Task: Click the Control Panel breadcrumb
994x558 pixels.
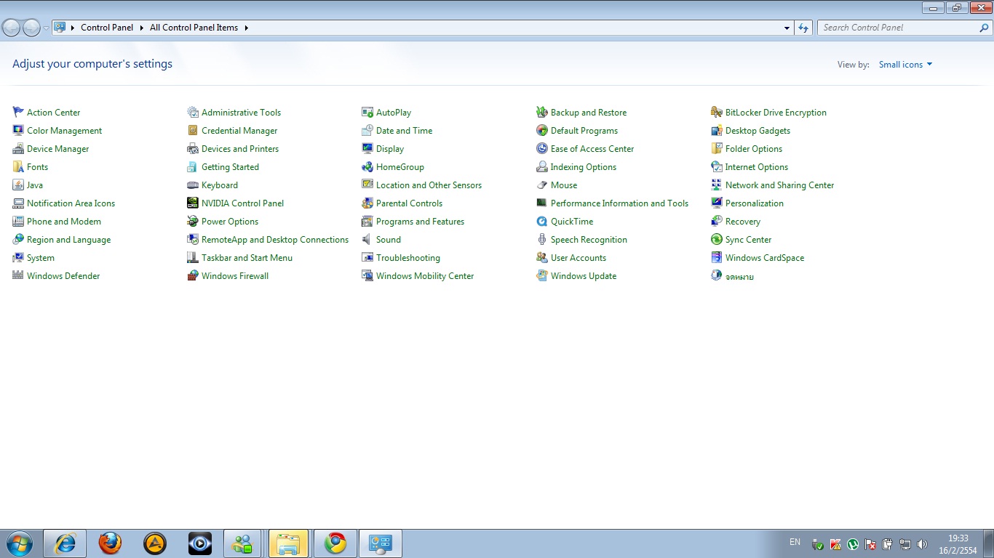Action: [107, 28]
